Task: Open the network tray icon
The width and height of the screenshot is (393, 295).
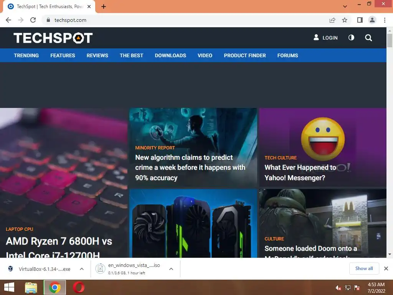Action: click(348, 288)
